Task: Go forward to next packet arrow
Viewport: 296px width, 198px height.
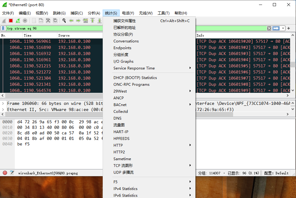Action: [78, 21]
